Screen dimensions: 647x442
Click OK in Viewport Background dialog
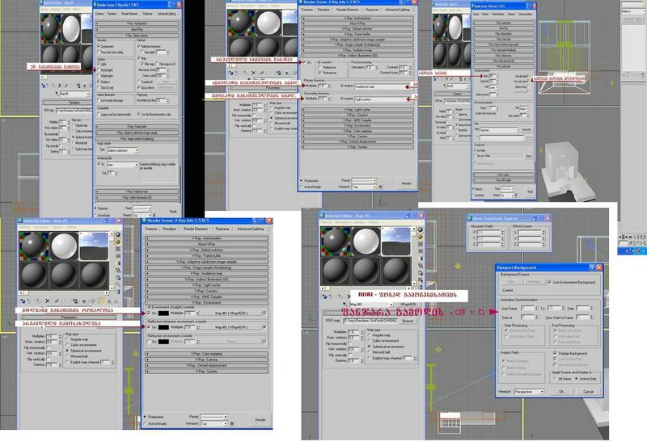(x=561, y=392)
